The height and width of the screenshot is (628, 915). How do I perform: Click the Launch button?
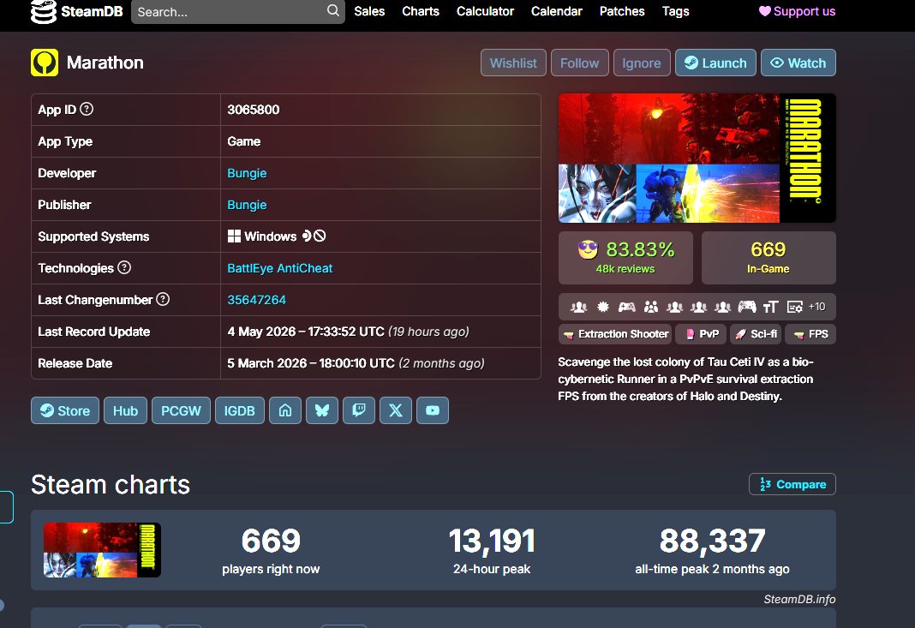click(715, 63)
